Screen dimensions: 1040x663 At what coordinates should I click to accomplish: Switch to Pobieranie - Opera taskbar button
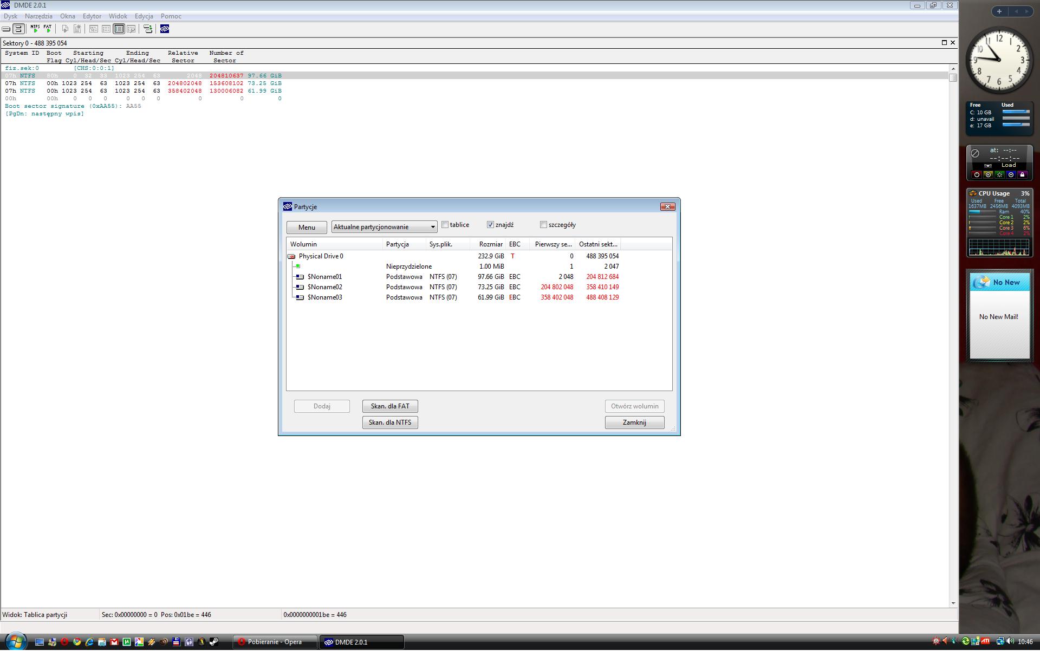coord(275,642)
